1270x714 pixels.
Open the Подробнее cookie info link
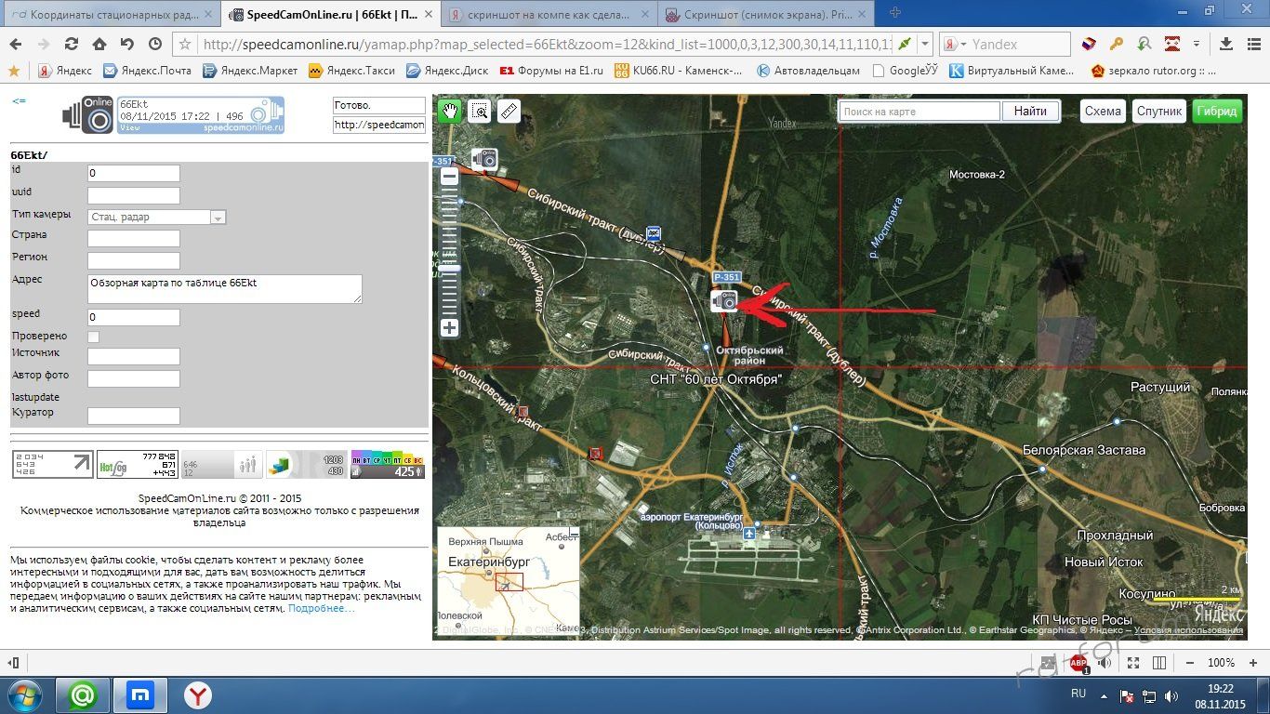tap(321, 609)
